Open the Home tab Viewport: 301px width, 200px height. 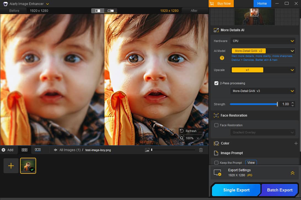[262, 4]
